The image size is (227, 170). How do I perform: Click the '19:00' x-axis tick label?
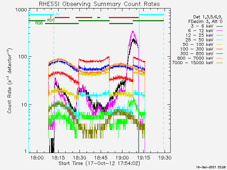[122, 158]
